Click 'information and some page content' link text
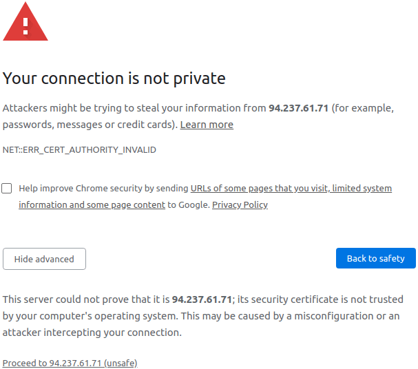Viewport: 418px width, 369px height. point(92,204)
